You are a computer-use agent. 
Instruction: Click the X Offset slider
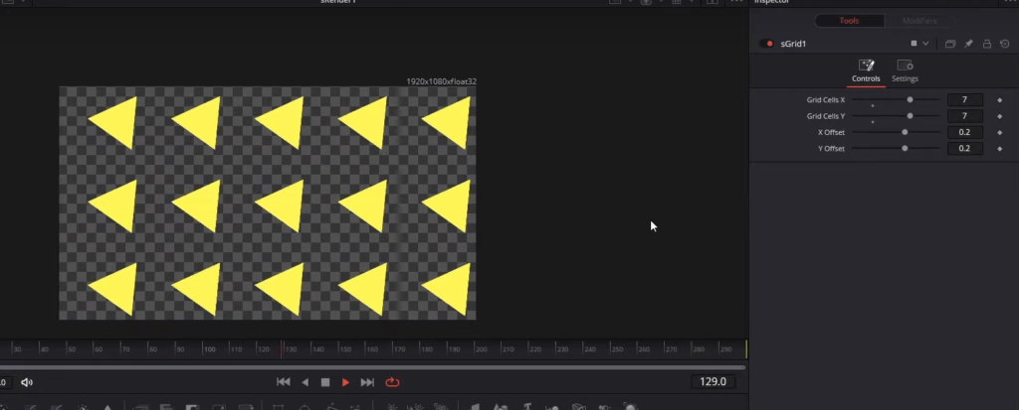coord(896,132)
